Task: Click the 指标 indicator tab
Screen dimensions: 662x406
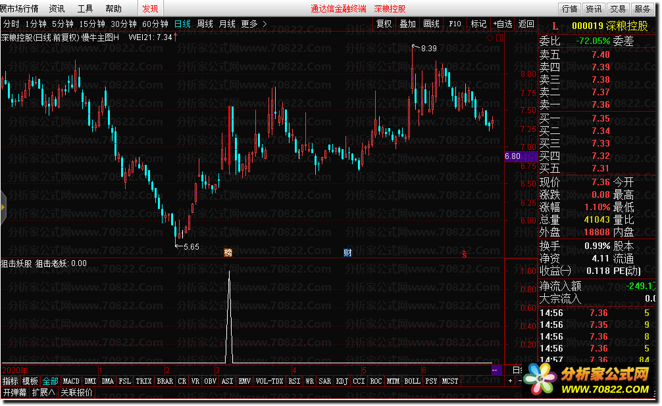Action: click(x=10, y=381)
